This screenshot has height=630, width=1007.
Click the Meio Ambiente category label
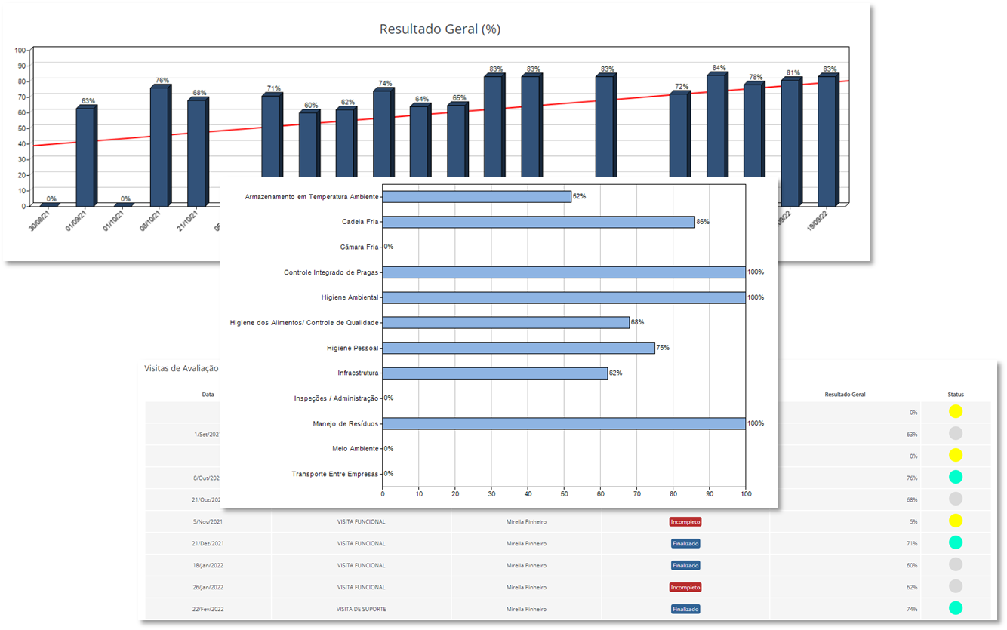click(356, 449)
